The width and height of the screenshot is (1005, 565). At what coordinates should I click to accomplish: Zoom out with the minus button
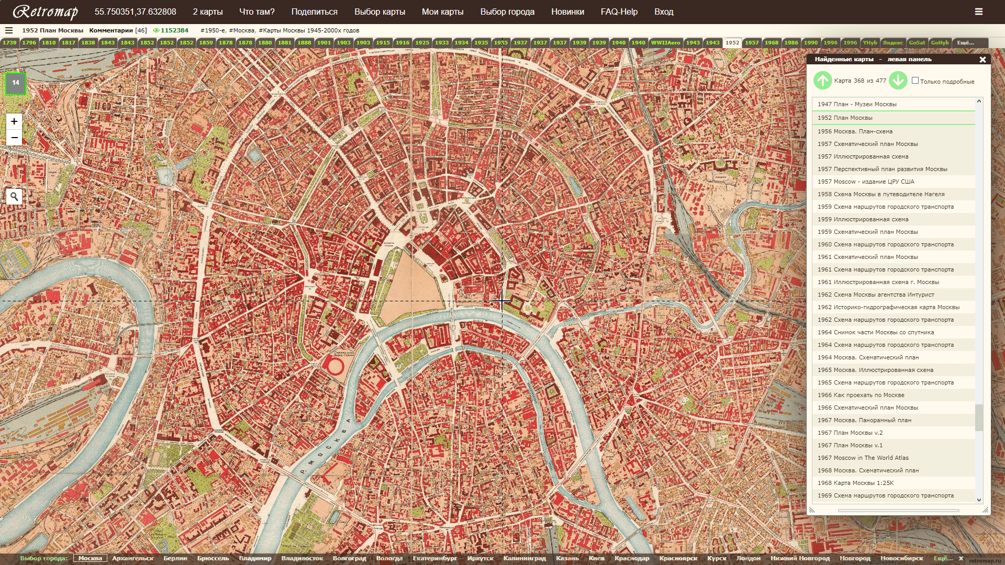click(x=14, y=138)
